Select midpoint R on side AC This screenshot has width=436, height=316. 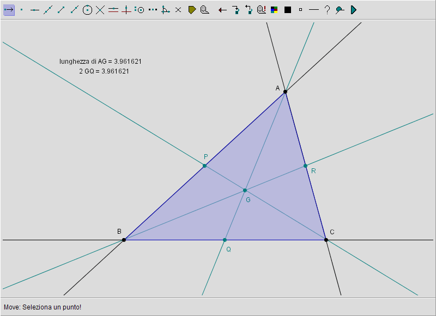coord(306,166)
